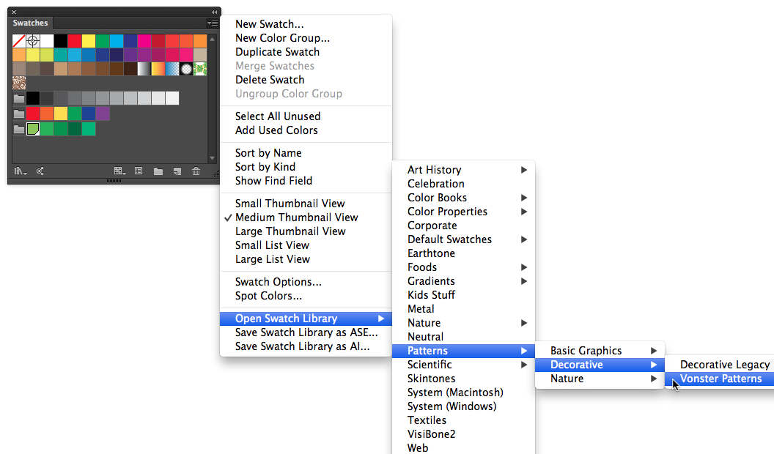The height and width of the screenshot is (454, 774).
Task: Select Earthtone swatch library
Action: point(431,253)
